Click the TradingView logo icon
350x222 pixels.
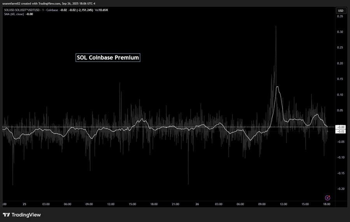click(6, 215)
